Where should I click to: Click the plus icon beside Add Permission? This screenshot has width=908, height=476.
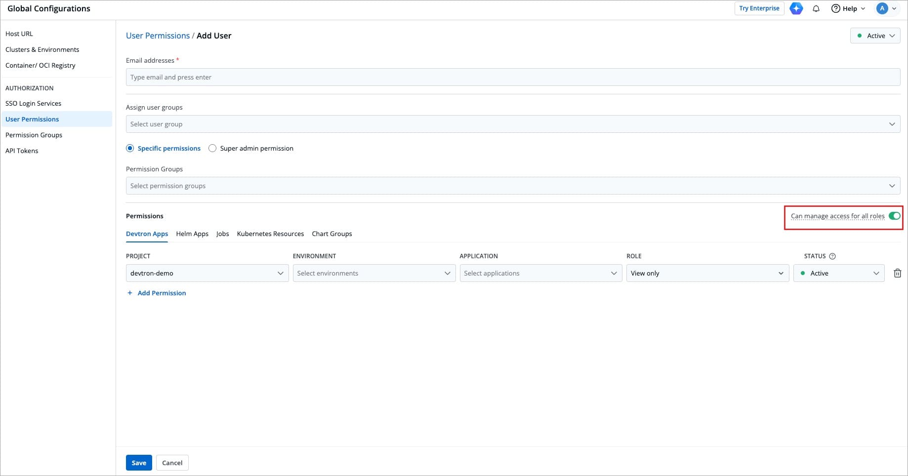(x=130, y=293)
